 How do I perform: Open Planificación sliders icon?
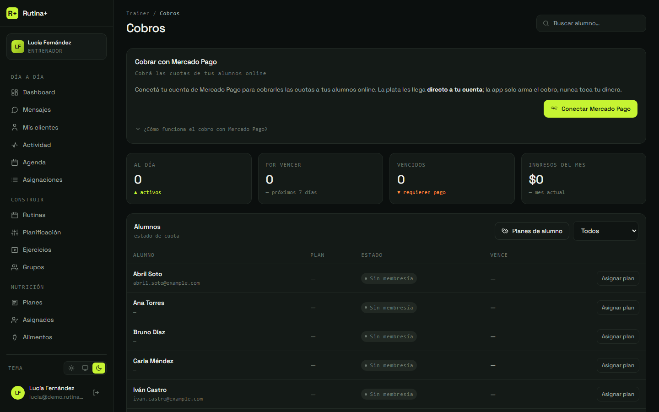click(15, 233)
